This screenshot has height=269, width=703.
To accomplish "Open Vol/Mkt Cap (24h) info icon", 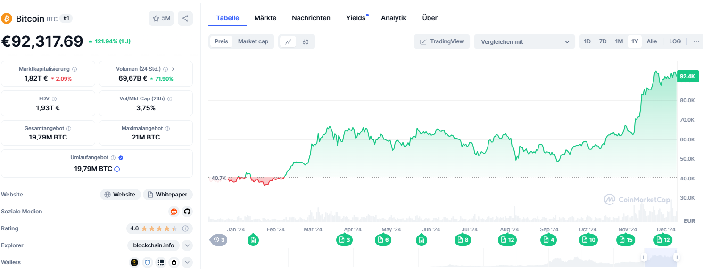I will (170, 99).
